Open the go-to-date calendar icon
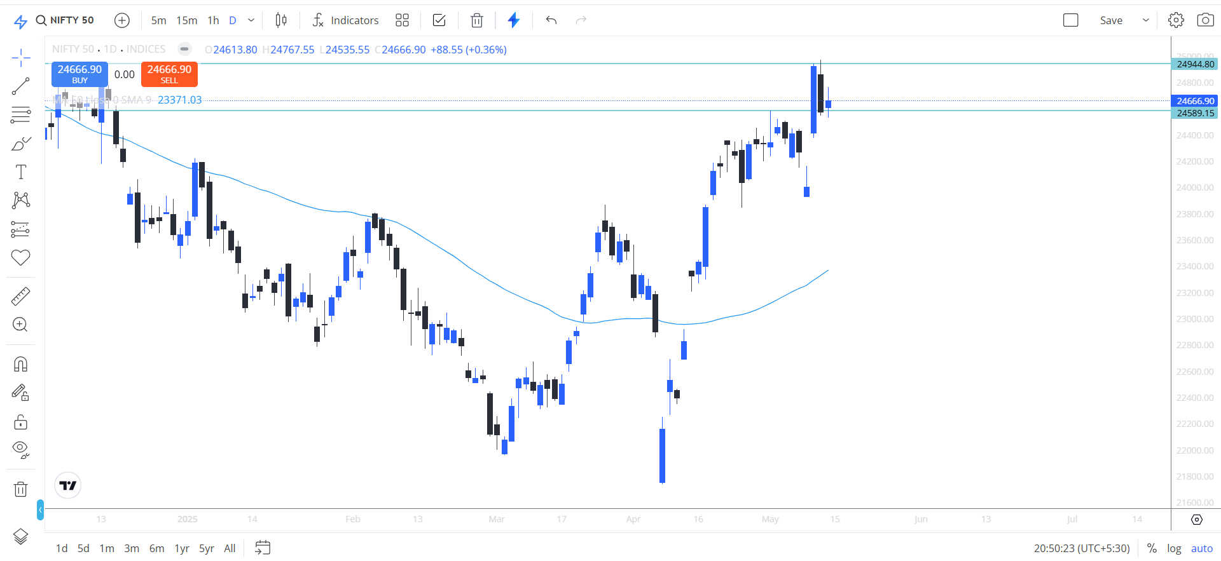This screenshot has height=561, width=1221. pos(263,548)
